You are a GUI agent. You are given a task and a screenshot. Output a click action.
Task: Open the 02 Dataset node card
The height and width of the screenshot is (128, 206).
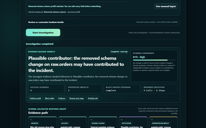click(73, 122)
